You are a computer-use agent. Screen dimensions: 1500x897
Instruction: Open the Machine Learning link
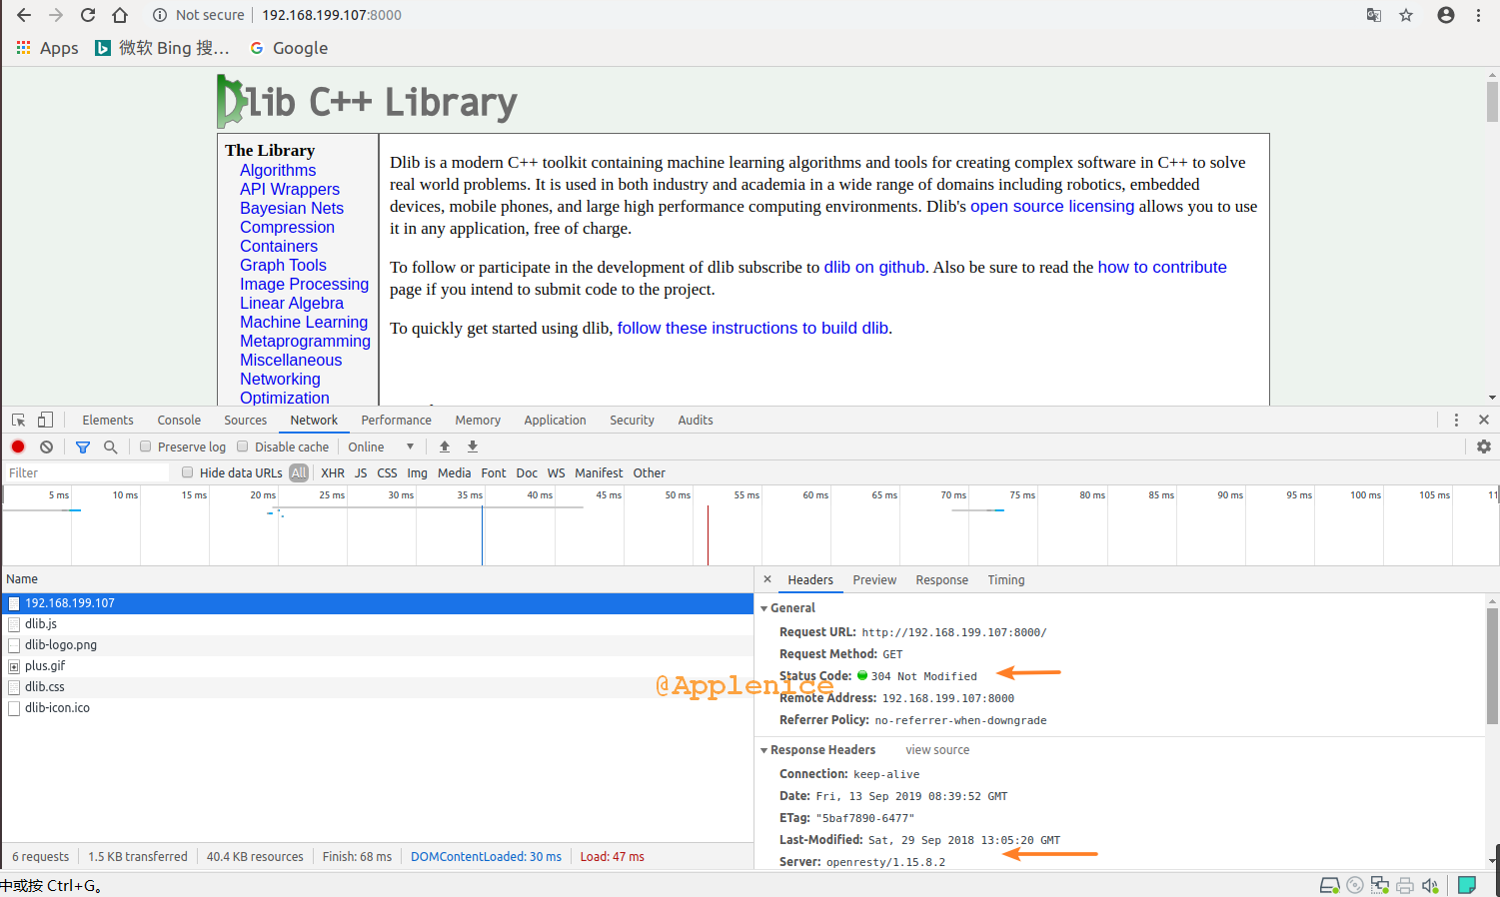click(x=304, y=322)
